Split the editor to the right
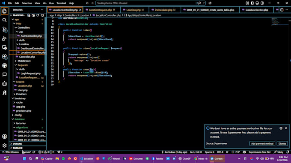This screenshot has height=163, width=291. [282, 10]
